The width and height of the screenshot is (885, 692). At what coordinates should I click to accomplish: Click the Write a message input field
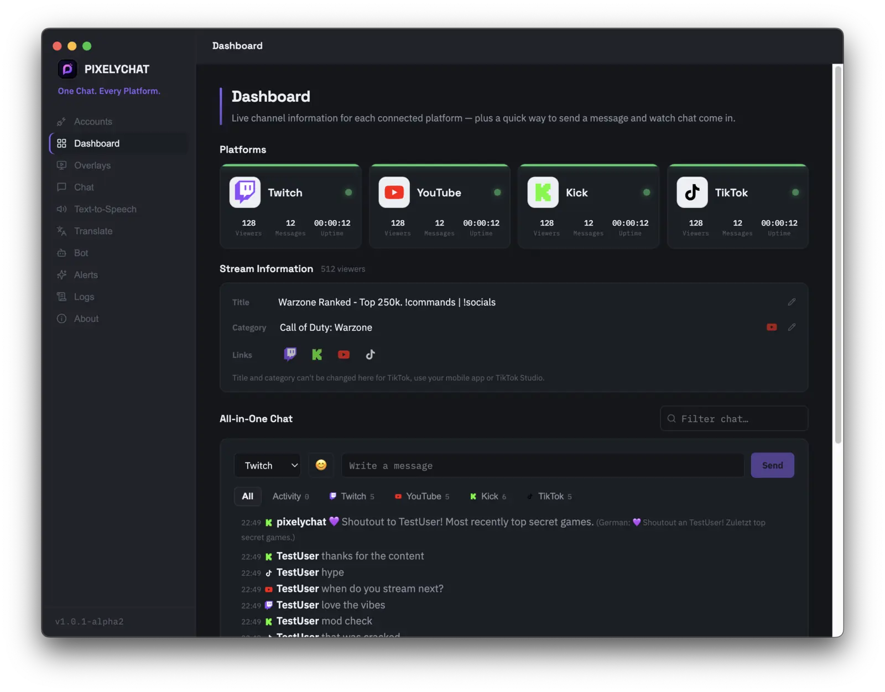click(543, 465)
